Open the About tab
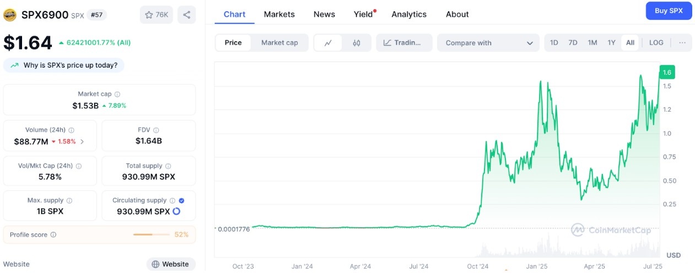This screenshot has height=279, width=695. [x=457, y=14]
